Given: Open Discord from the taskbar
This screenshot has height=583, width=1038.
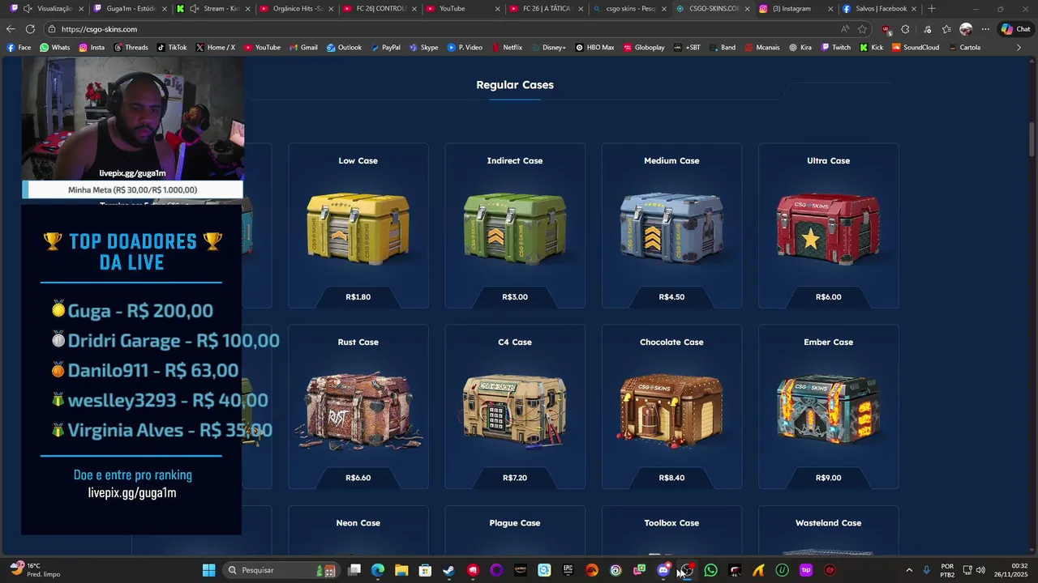Looking at the screenshot, I should [x=663, y=570].
